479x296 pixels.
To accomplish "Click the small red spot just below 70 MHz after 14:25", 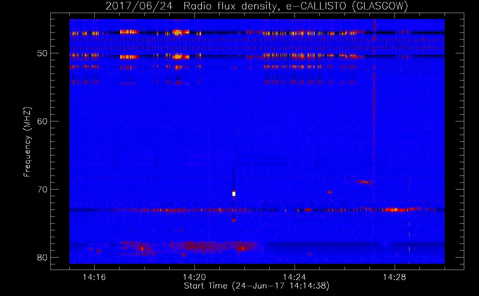I will 329,192.
